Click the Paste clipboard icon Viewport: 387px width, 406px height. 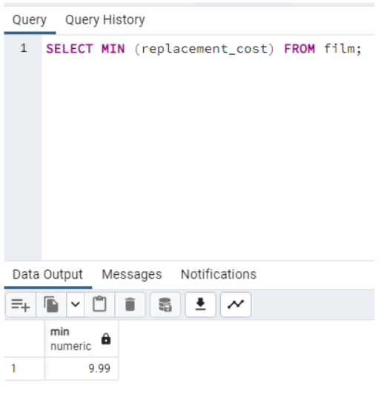coord(99,304)
